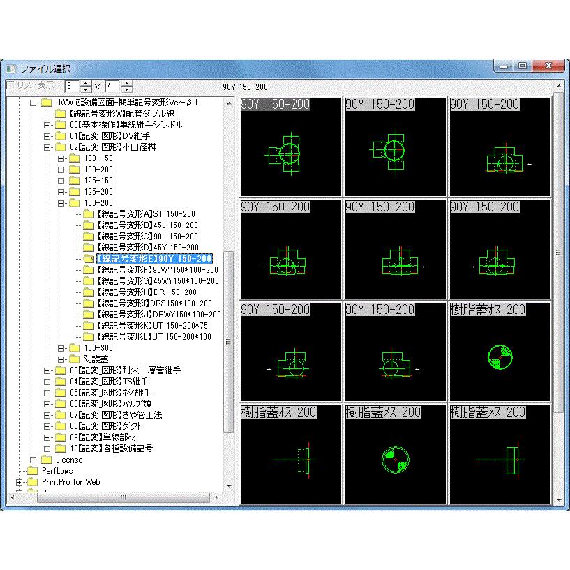The height and width of the screenshot is (570, 570).
Task: Click the folder icon of 【線記号変形W】配管ダブル線
Action: tap(60, 114)
